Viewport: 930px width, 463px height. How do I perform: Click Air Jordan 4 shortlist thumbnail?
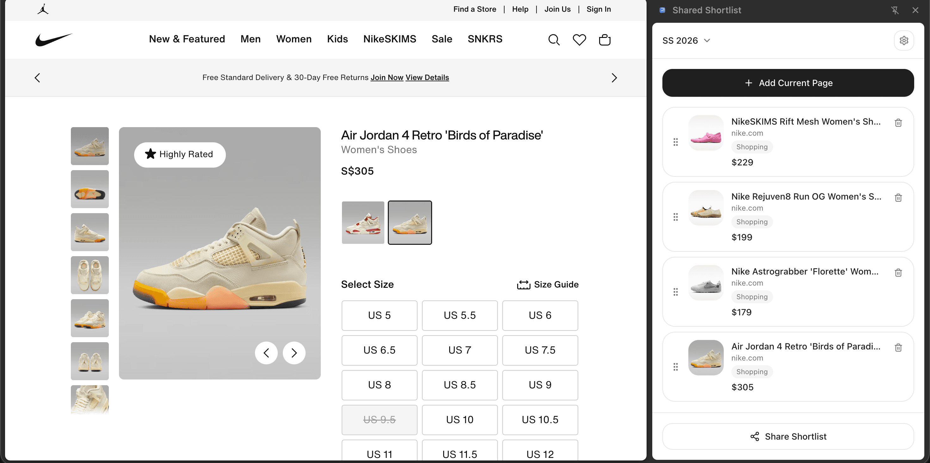coord(706,358)
